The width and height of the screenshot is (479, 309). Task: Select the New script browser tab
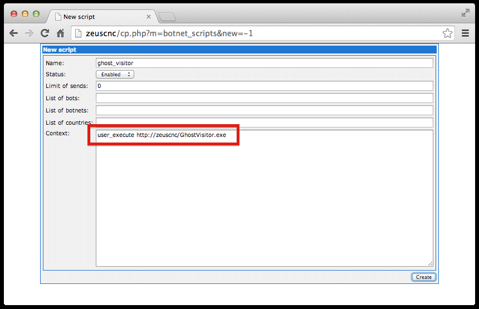(x=102, y=17)
